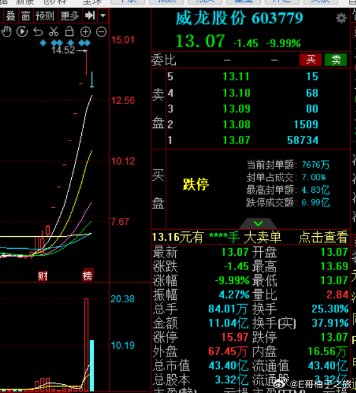The height and width of the screenshot is (393, 356).
Task: Select the scissors cut tool
Action: click(x=54, y=31)
